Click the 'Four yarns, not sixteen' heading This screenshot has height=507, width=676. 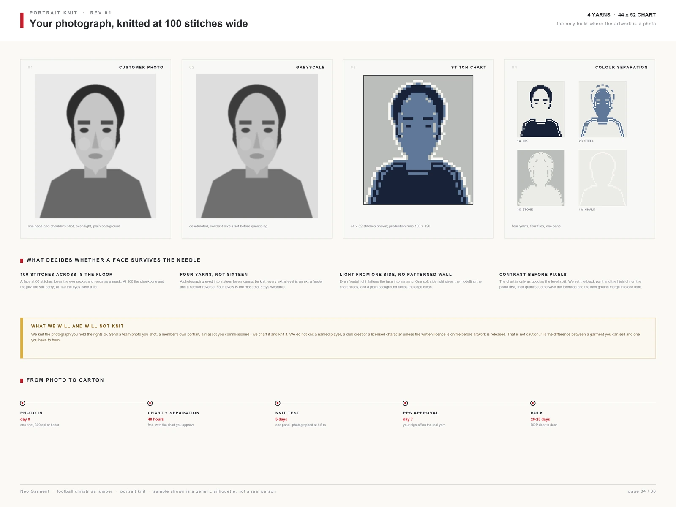214,274
